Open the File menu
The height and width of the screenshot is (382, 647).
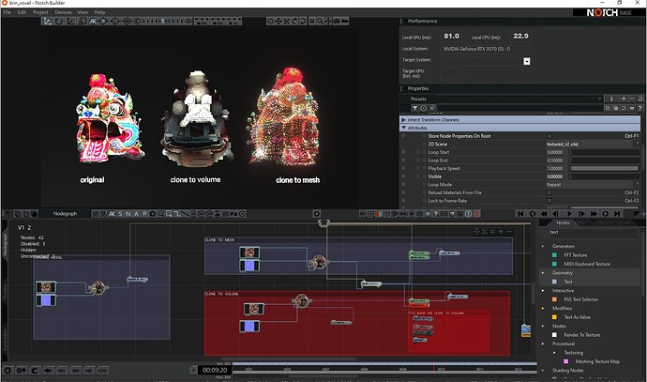(x=7, y=12)
